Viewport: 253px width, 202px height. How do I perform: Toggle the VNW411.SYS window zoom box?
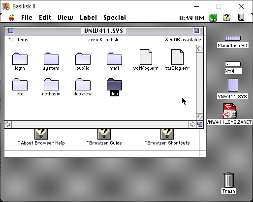click(x=196, y=30)
